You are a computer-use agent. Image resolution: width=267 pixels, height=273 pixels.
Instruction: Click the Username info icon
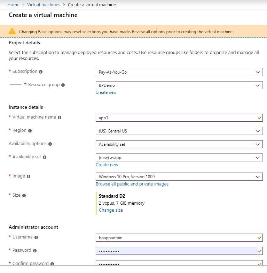coord(36,237)
